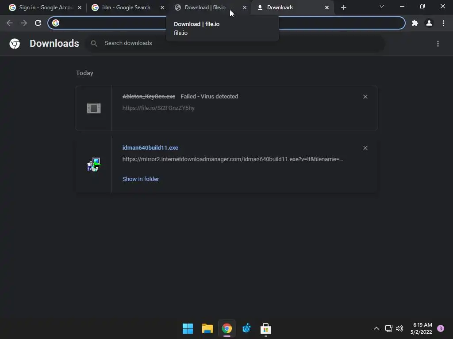Image resolution: width=453 pixels, height=339 pixels.
Task: Click Chrome icon in taskbar
Action: [227, 328]
